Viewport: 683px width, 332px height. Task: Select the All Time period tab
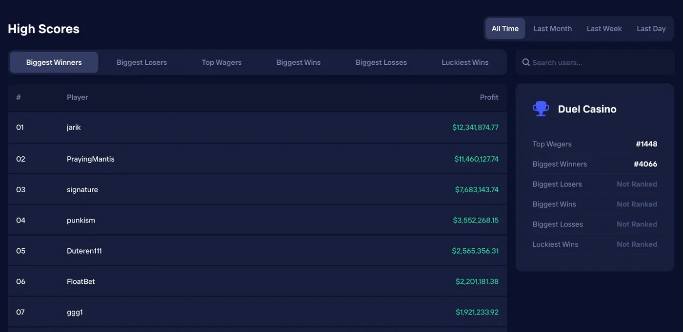click(505, 29)
